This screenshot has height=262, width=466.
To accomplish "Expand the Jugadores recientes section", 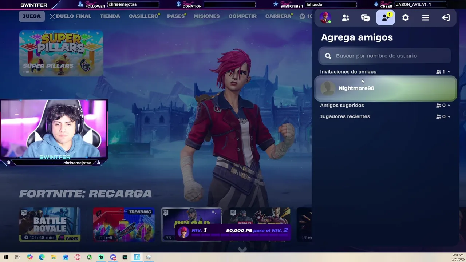I will [x=449, y=117].
